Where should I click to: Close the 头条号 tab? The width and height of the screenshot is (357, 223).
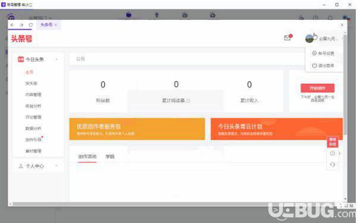[56, 24]
